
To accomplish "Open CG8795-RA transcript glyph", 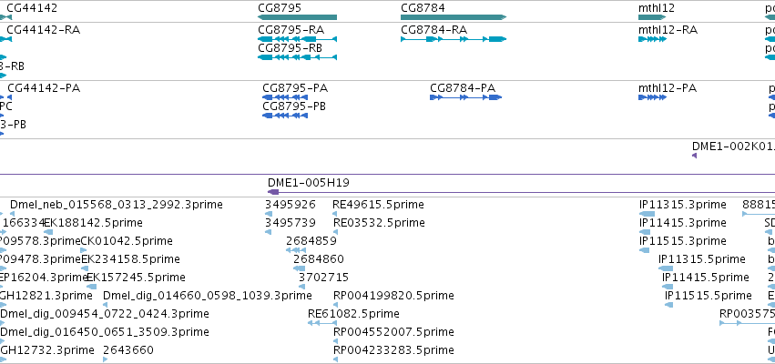I will (x=297, y=39).
